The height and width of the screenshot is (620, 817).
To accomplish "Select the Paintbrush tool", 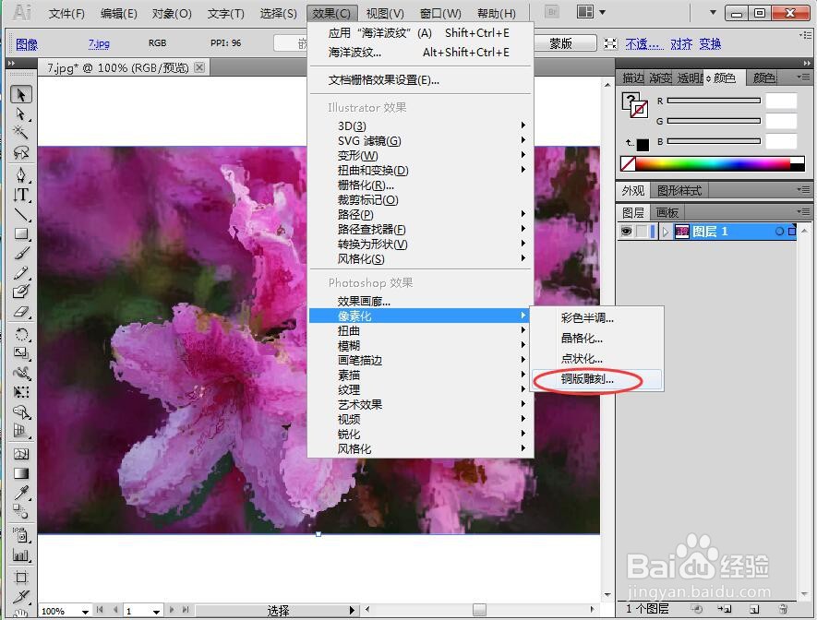I will [21, 255].
